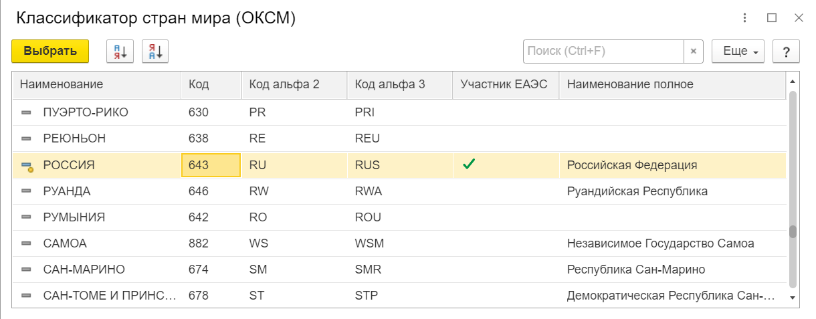Sort by the Наименование column header

click(62, 84)
